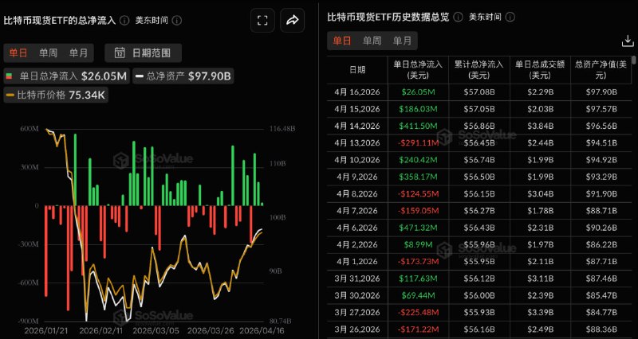Click the $69.44M net inflow cell

[418, 295]
